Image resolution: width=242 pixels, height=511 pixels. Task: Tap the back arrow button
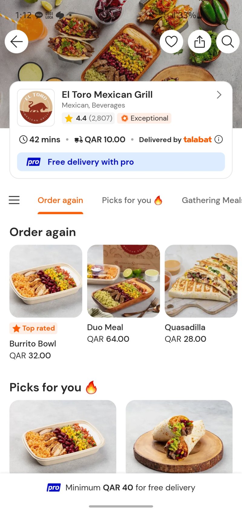(17, 42)
